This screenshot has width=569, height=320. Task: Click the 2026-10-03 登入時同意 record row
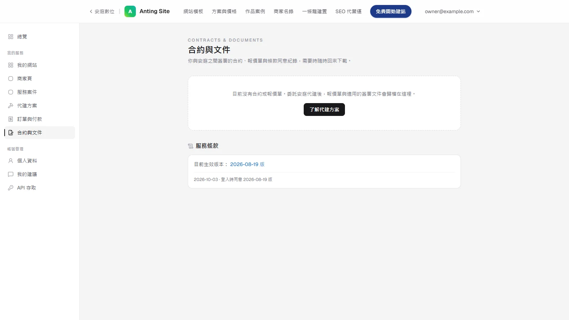pyautogui.click(x=324, y=180)
